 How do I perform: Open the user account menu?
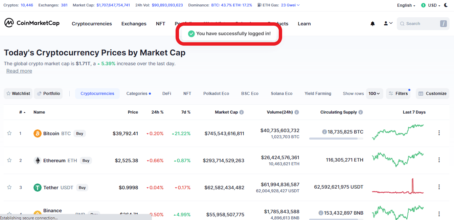[388, 24]
